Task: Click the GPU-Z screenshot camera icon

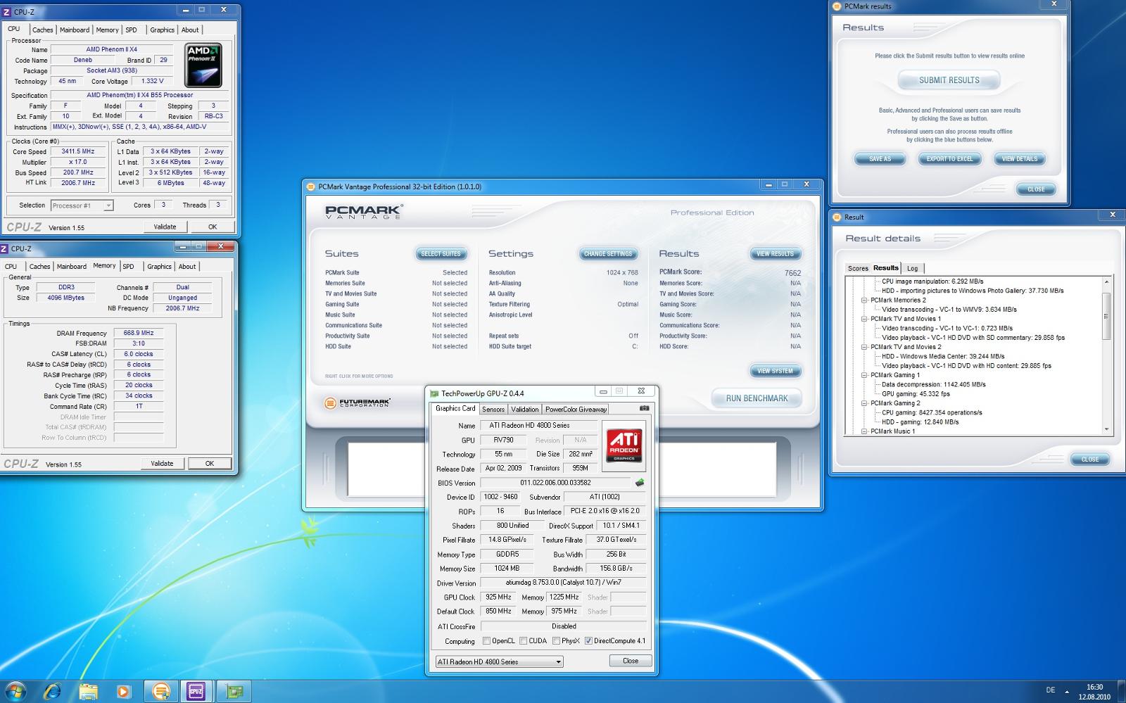Action: [644, 408]
